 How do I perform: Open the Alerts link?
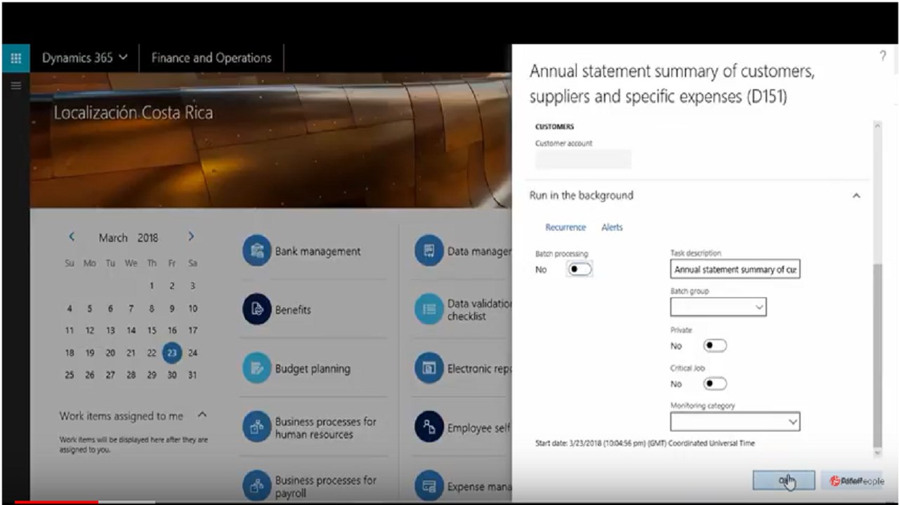coord(612,227)
